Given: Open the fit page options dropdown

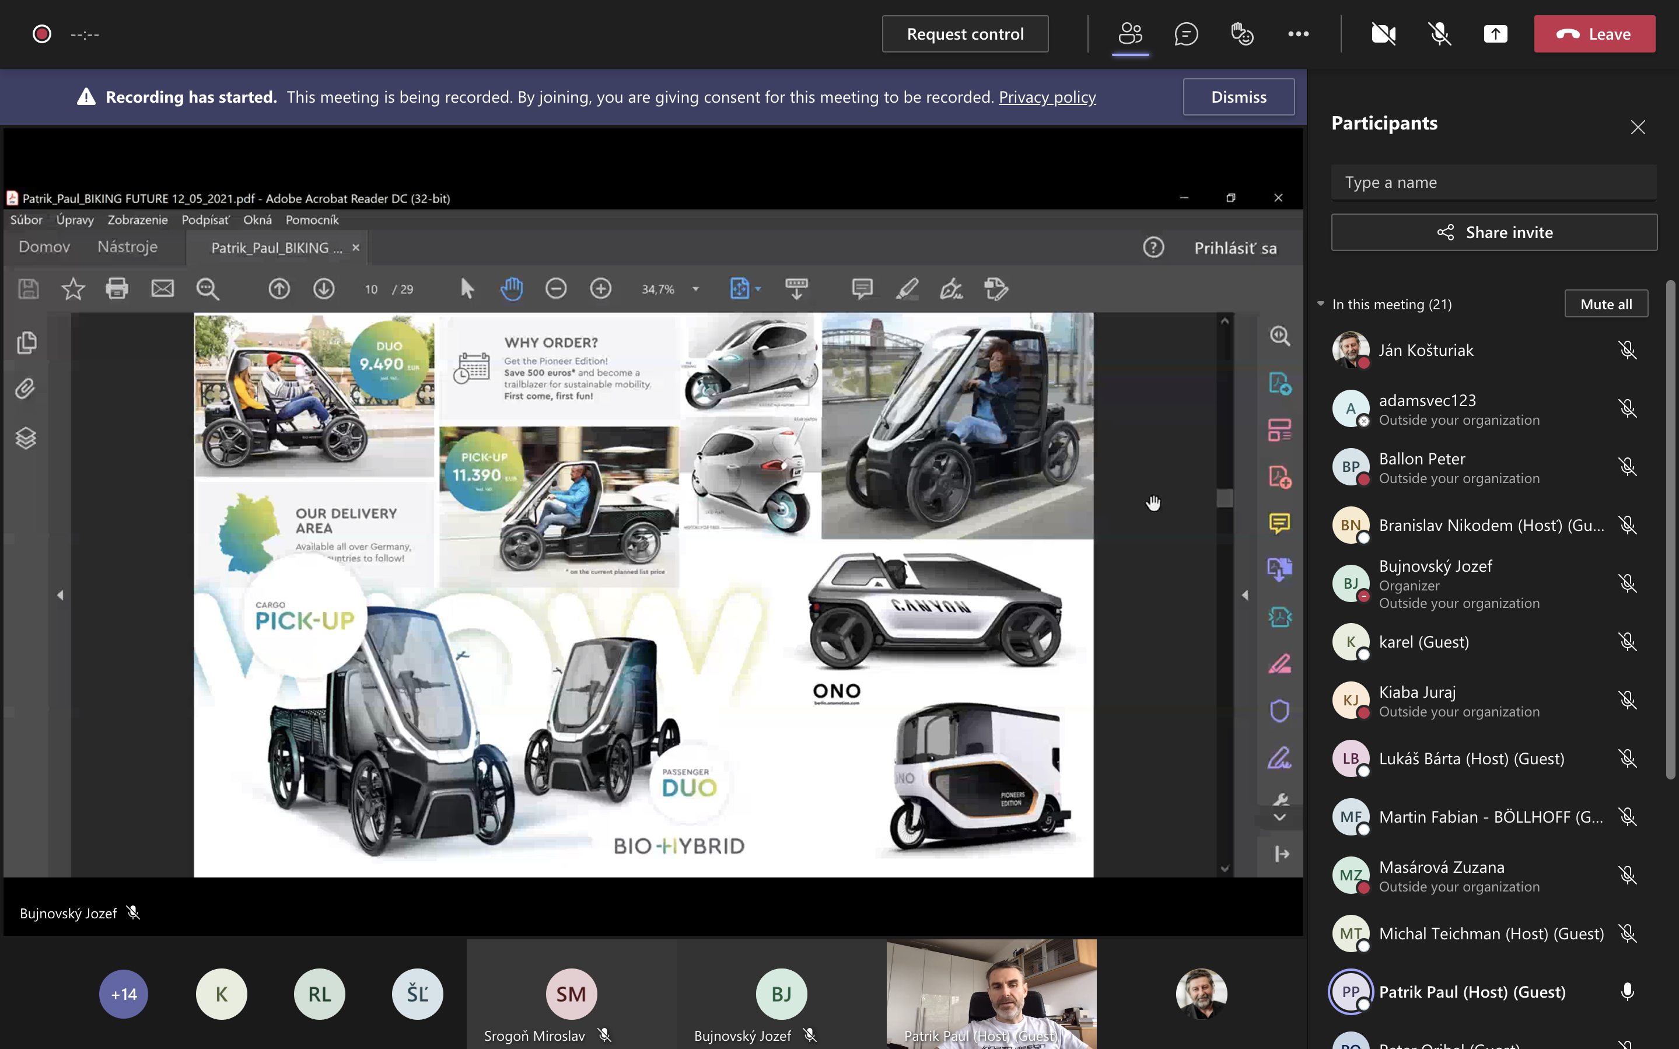Looking at the screenshot, I should click(x=759, y=289).
